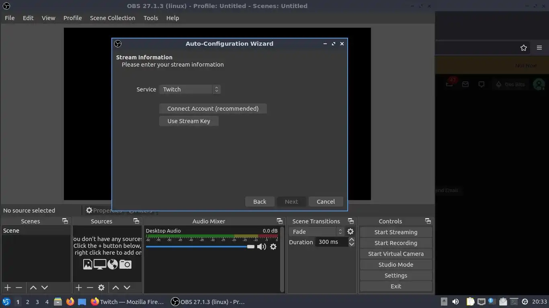Click the camera icon in Sources

(125, 264)
